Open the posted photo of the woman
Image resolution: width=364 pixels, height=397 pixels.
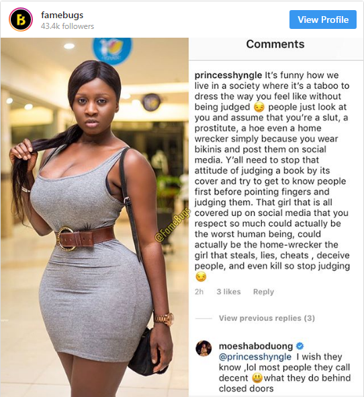pos(95,217)
